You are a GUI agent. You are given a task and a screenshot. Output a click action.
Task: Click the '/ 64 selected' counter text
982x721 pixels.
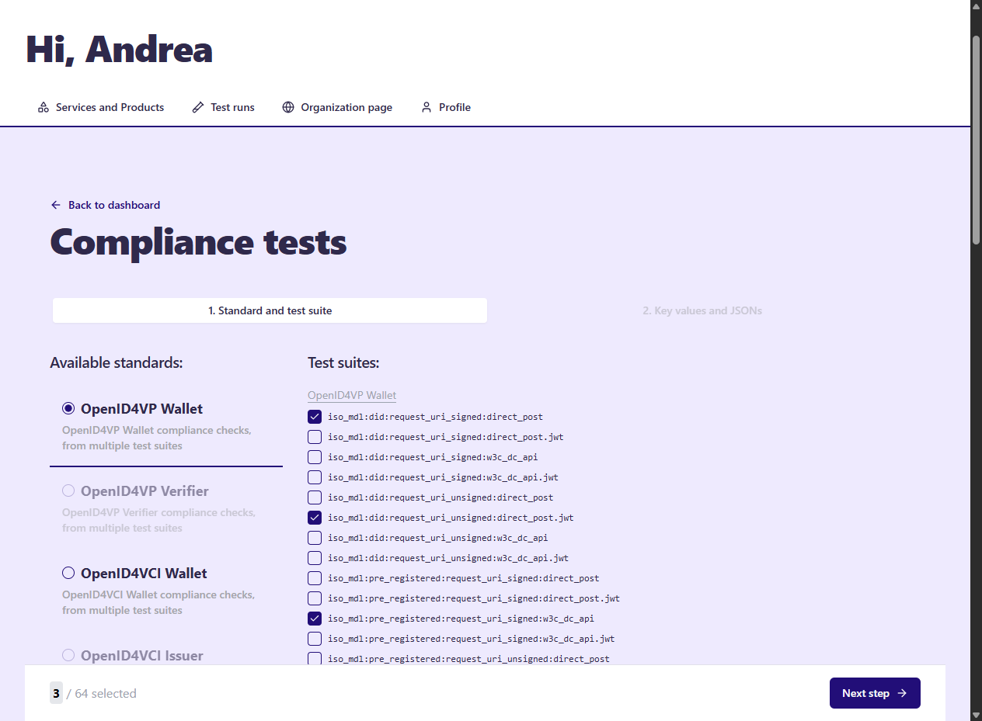click(x=102, y=693)
